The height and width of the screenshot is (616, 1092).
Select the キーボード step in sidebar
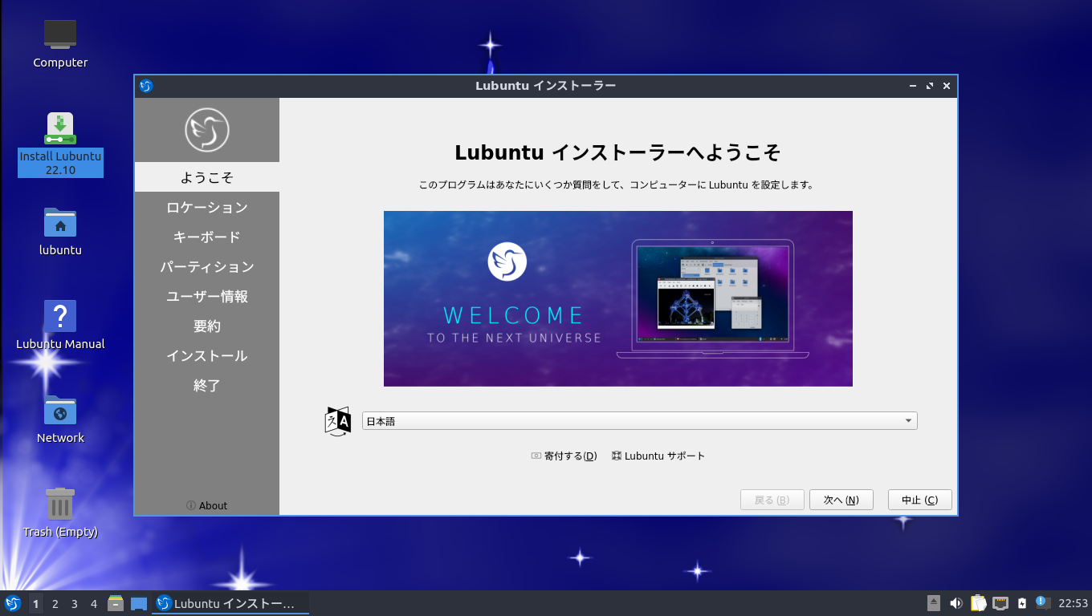207,237
